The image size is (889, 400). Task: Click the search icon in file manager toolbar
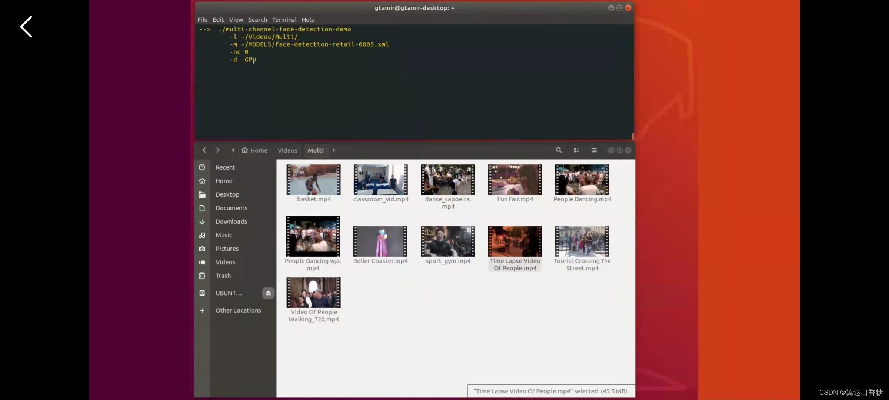[558, 150]
